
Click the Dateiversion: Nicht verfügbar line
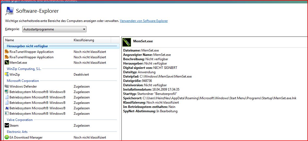click(x=145, y=85)
